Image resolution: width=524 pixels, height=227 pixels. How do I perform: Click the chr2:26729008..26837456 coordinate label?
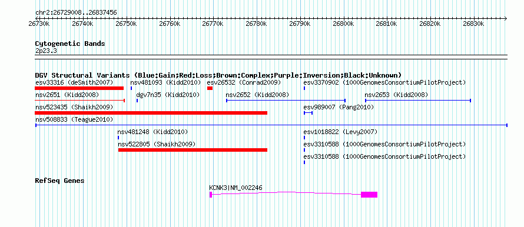click(x=76, y=12)
